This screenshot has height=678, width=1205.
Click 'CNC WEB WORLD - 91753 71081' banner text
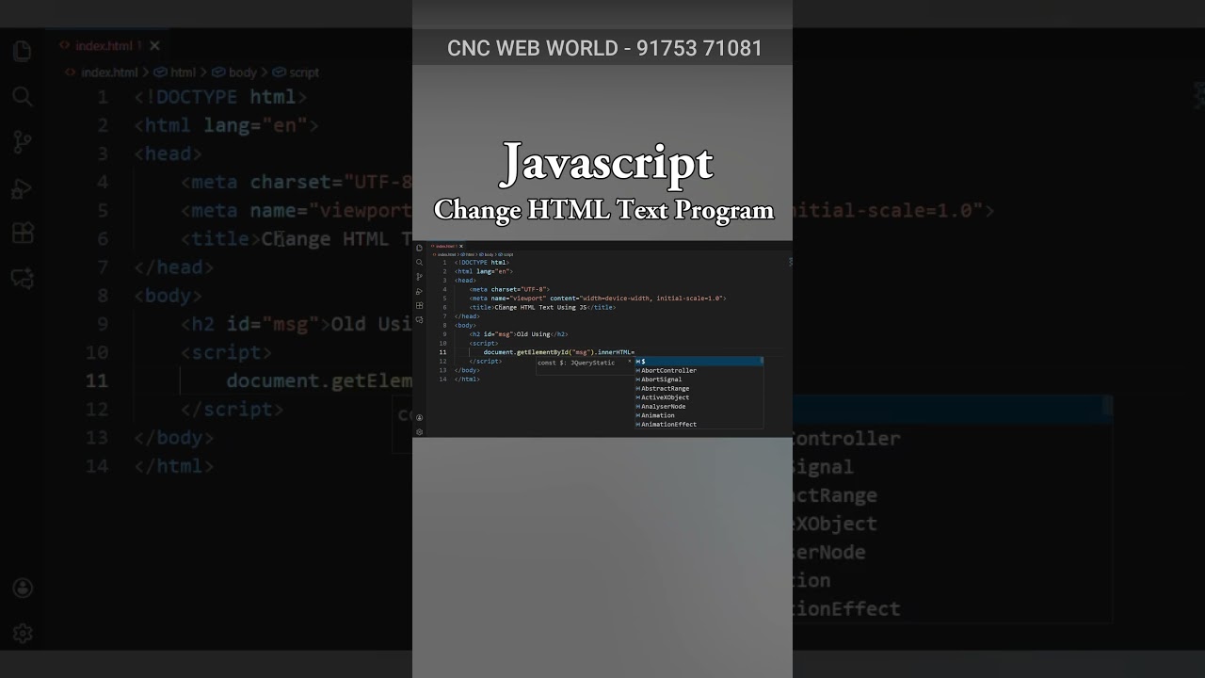tap(604, 48)
